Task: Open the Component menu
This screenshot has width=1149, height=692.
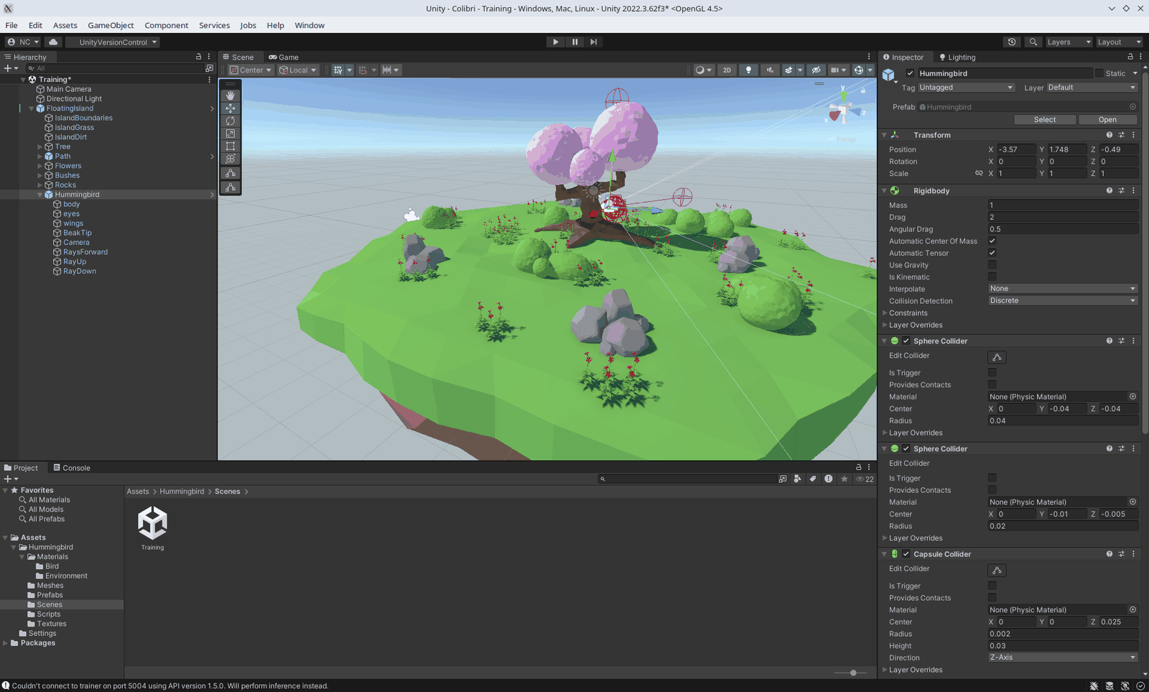Action: (x=166, y=25)
